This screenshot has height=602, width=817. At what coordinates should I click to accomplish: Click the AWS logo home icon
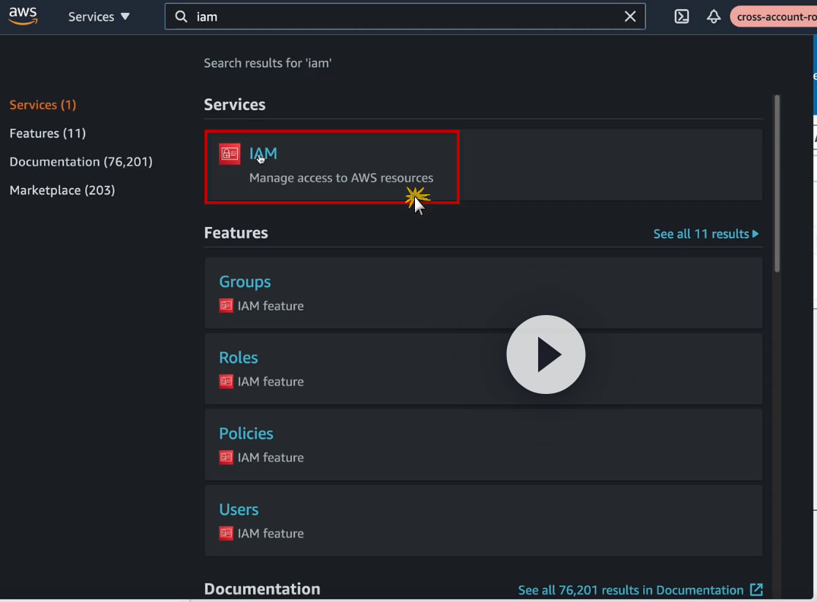coord(23,16)
